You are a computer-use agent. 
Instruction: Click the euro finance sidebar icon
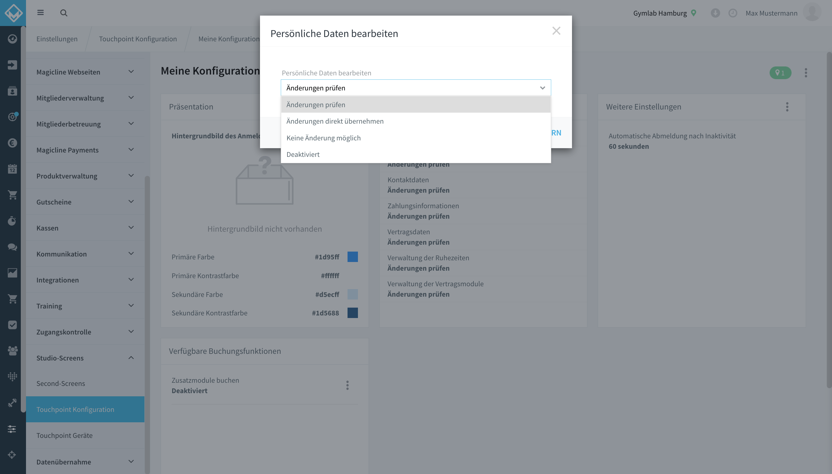12,143
